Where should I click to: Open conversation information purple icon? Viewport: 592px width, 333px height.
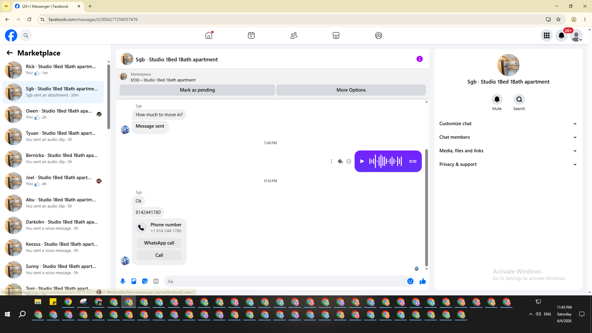point(420,59)
